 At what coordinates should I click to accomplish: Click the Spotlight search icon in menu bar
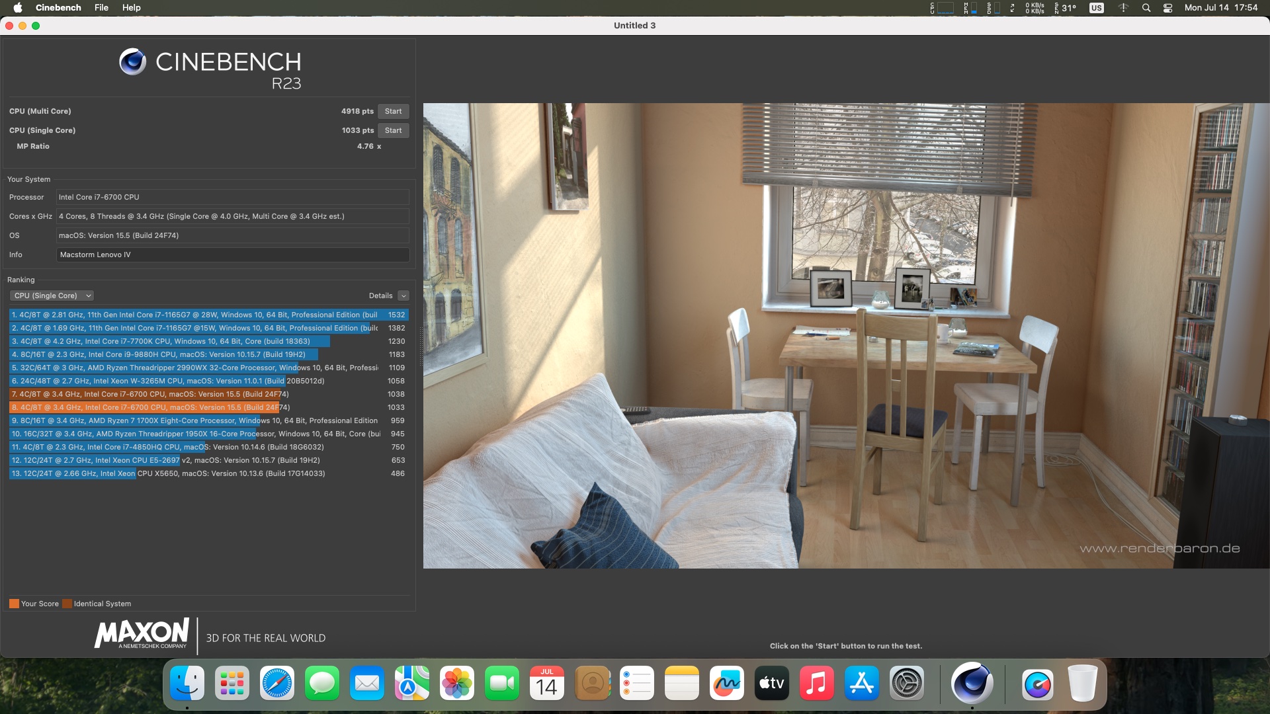pos(1146,8)
